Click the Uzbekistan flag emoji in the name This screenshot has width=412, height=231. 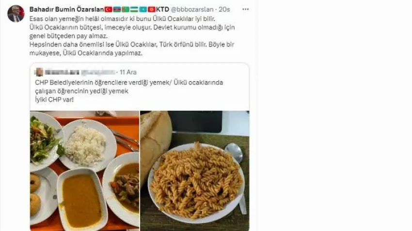click(134, 10)
